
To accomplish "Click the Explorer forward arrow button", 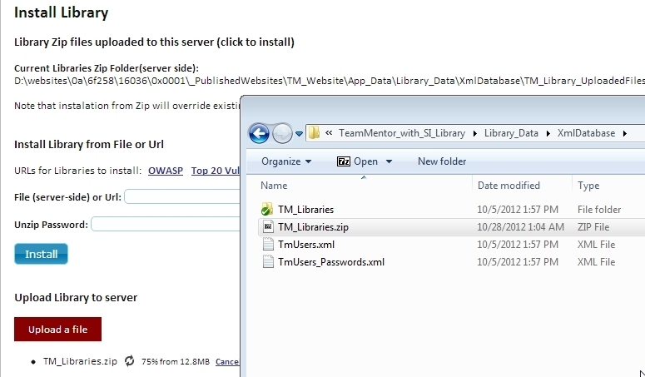I will 282,133.
